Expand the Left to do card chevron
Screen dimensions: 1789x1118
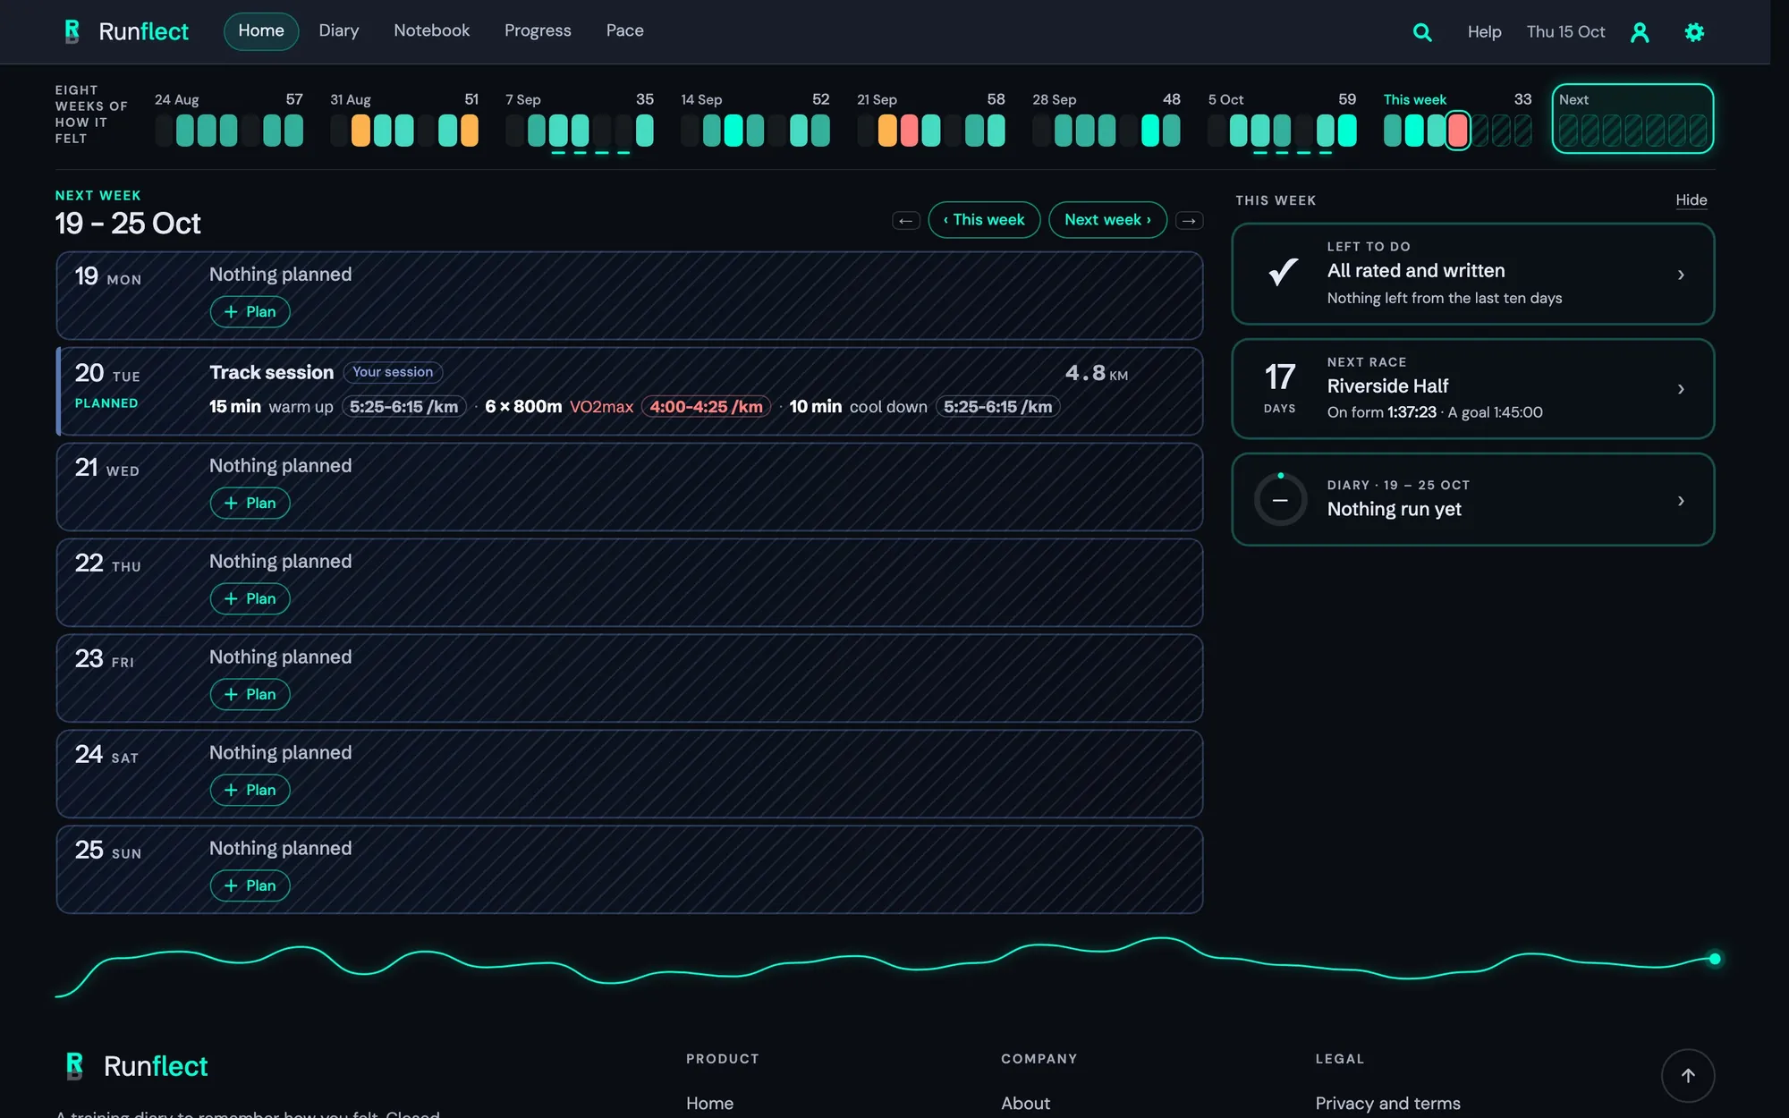1681,275
